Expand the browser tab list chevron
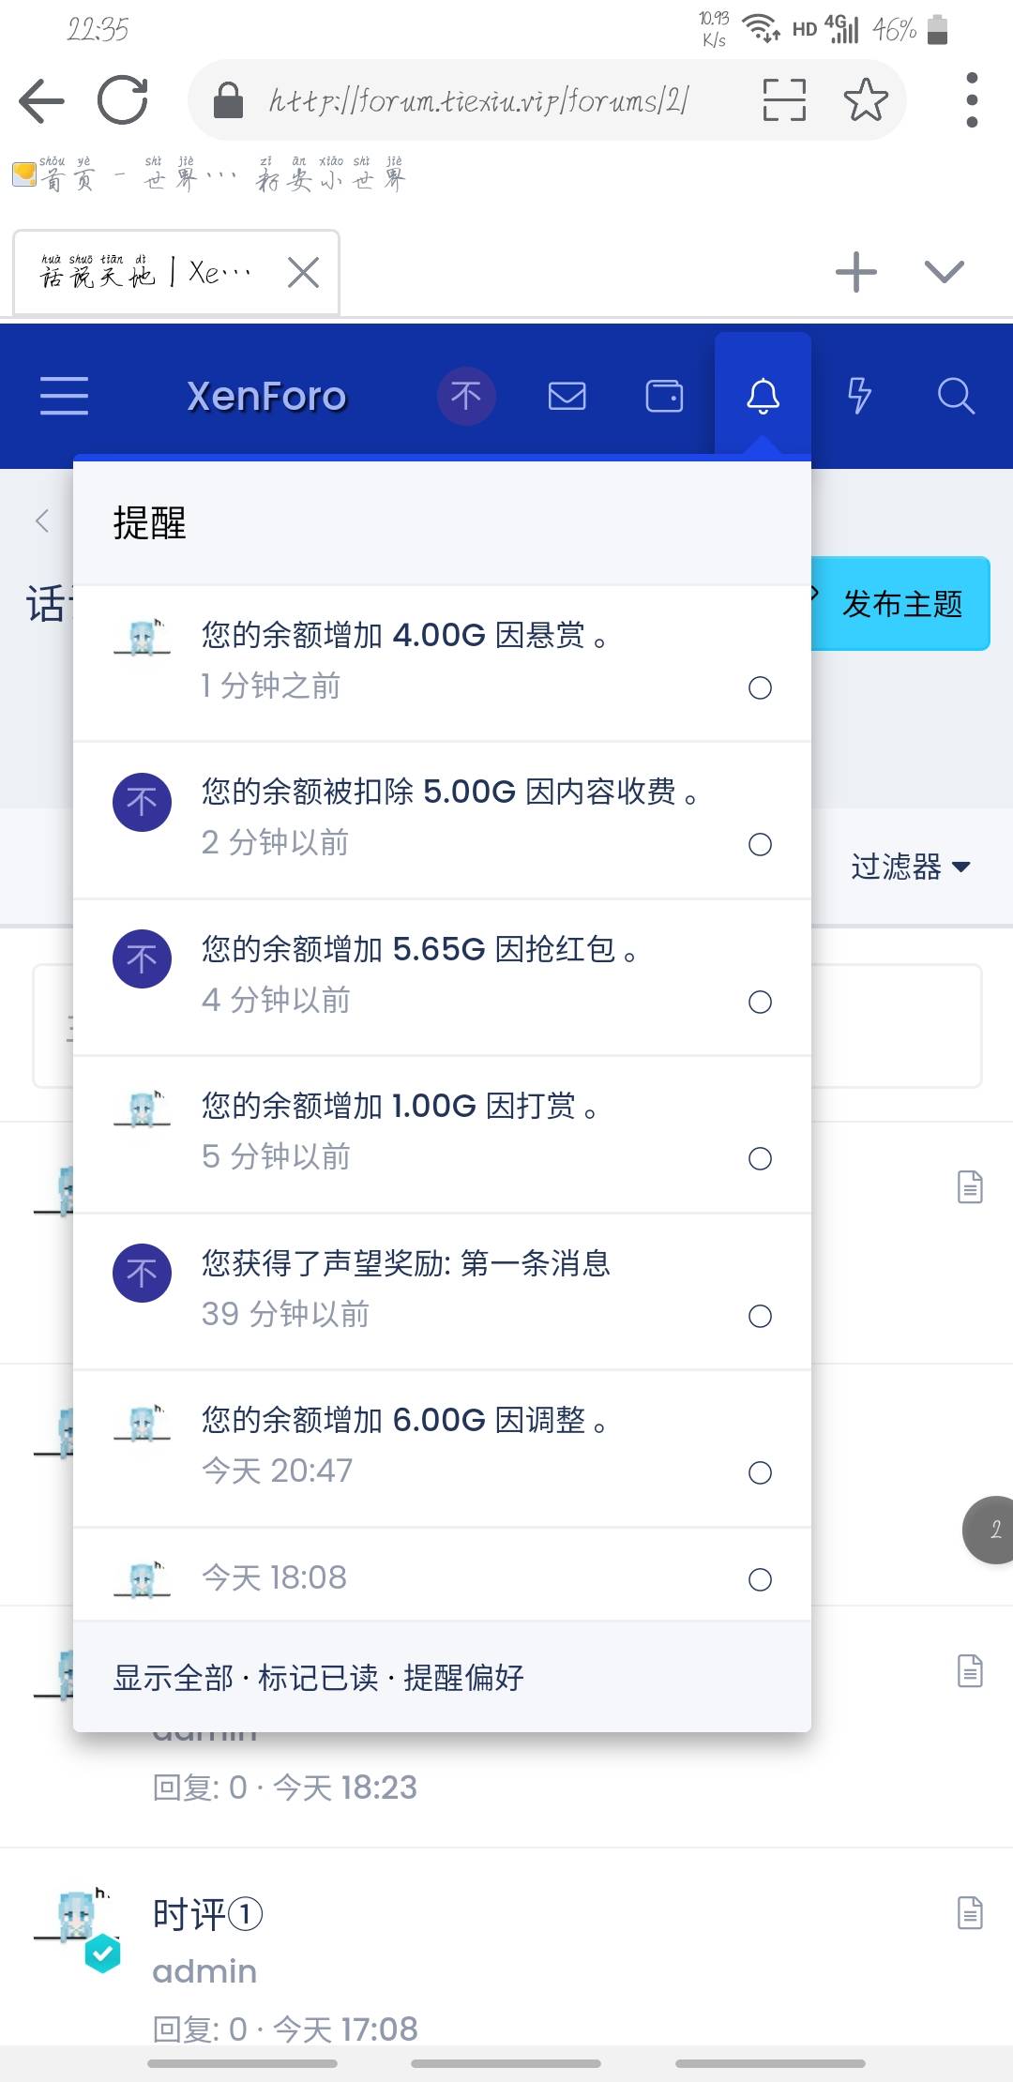1013x2082 pixels. [x=944, y=272]
